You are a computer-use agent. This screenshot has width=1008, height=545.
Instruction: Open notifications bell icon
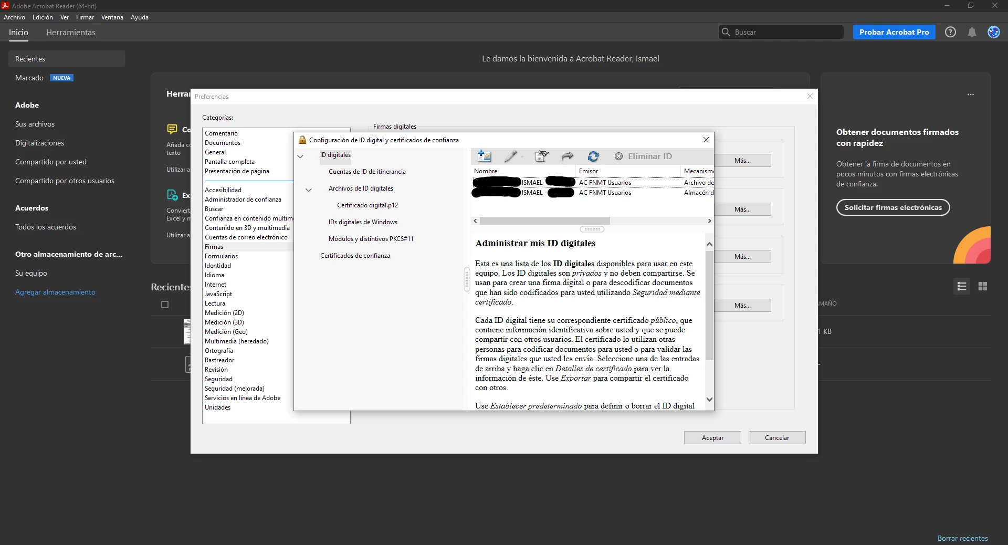click(x=972, y=32)
